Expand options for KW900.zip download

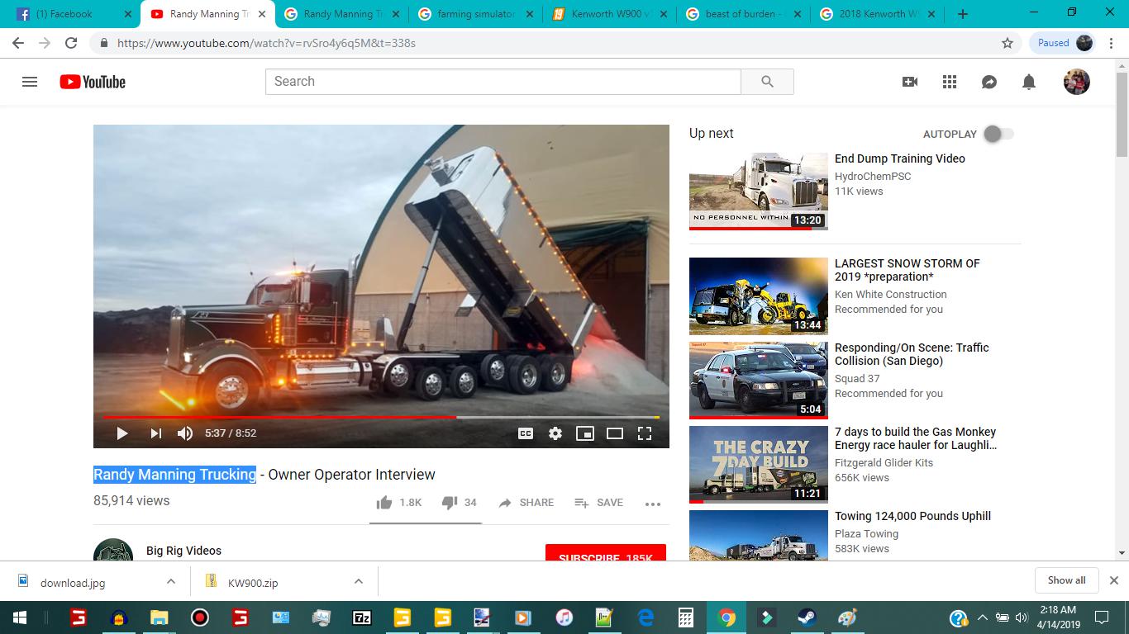coord(359,581)
